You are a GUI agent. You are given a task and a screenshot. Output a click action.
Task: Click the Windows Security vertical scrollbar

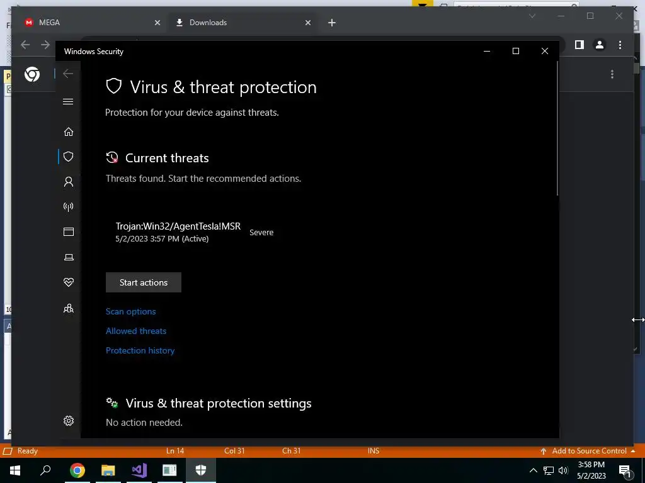pos(557,128)
